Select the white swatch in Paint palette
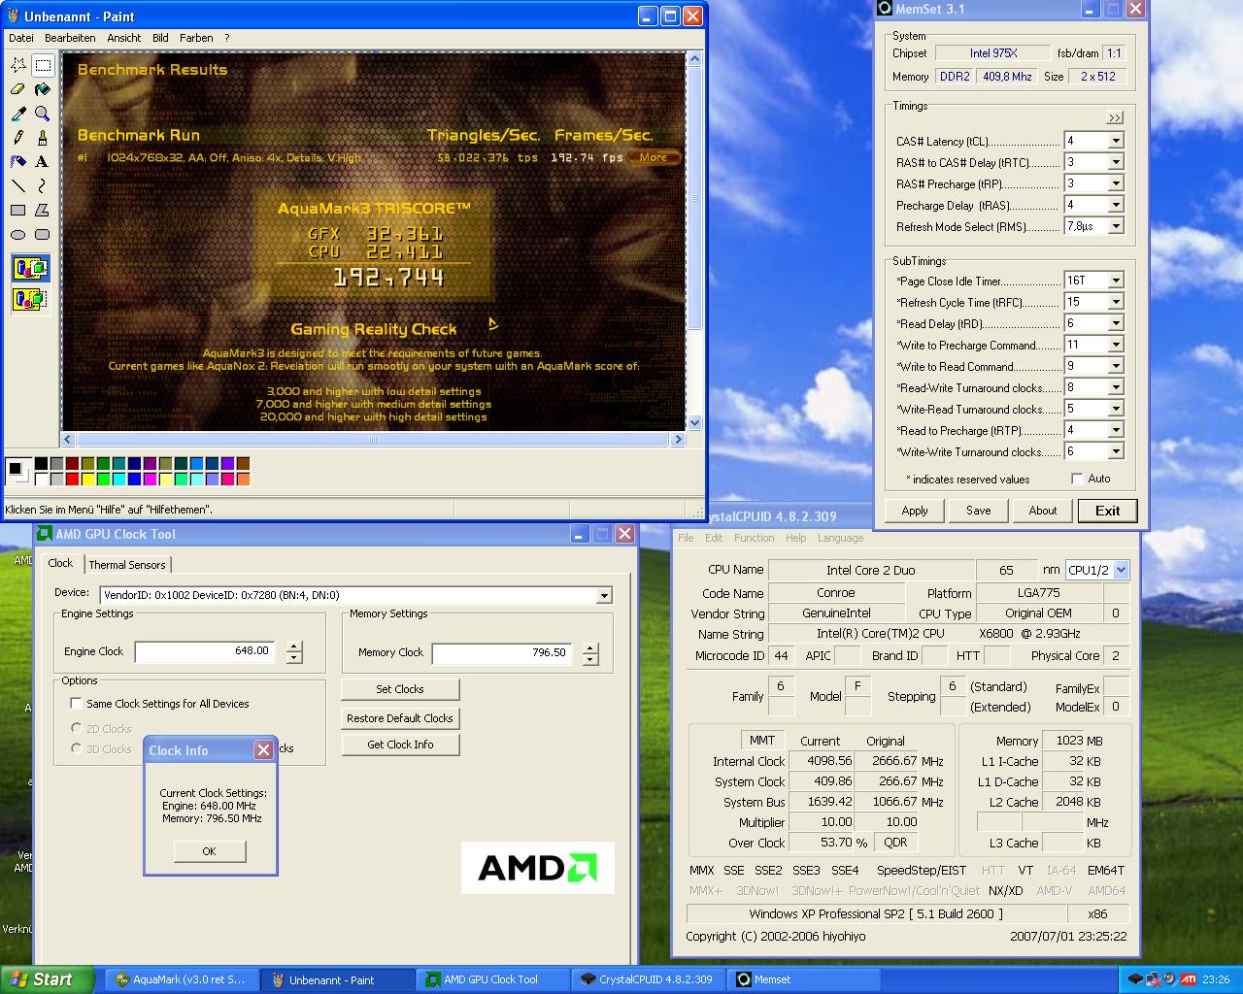Image resolution: width=1243 pixels, height=994 pixels. 42,480
